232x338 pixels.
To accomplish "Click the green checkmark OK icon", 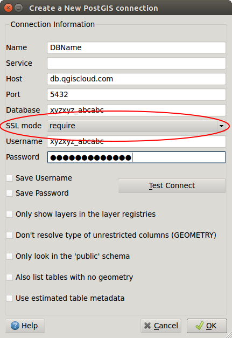I will point(199,326).
